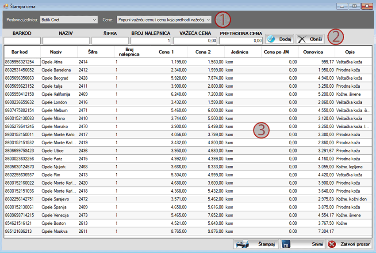Image resolution: width=376 pixels, height=253 pixels.
Task: Focus the BROJ NALEPNICA input field
Action: (151, 41)
